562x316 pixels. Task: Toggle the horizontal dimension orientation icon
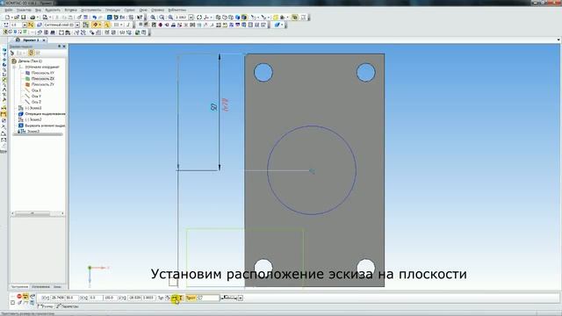[175, 298]
